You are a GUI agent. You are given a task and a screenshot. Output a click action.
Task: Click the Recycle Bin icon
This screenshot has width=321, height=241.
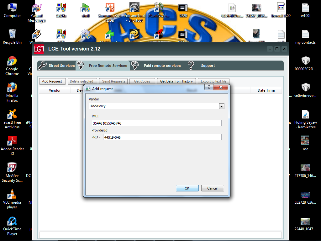click(12, 34)
